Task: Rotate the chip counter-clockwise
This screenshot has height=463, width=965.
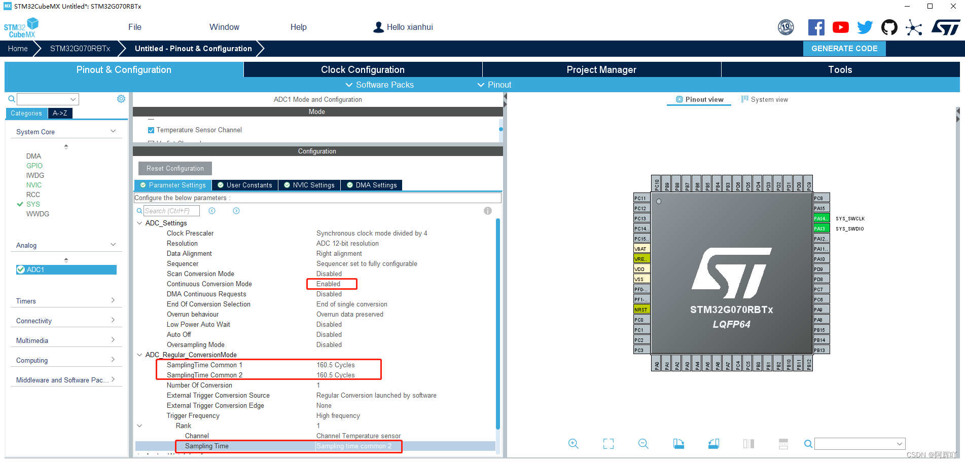Action: pyautogui.click(x=713, y=444)
